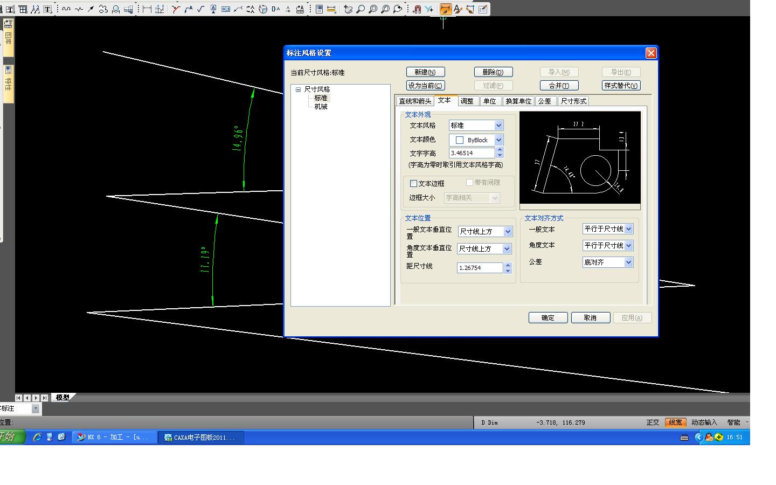Click the zoom magnifier tool
Viewport: 776px width, 485px height.
point(361,9)
